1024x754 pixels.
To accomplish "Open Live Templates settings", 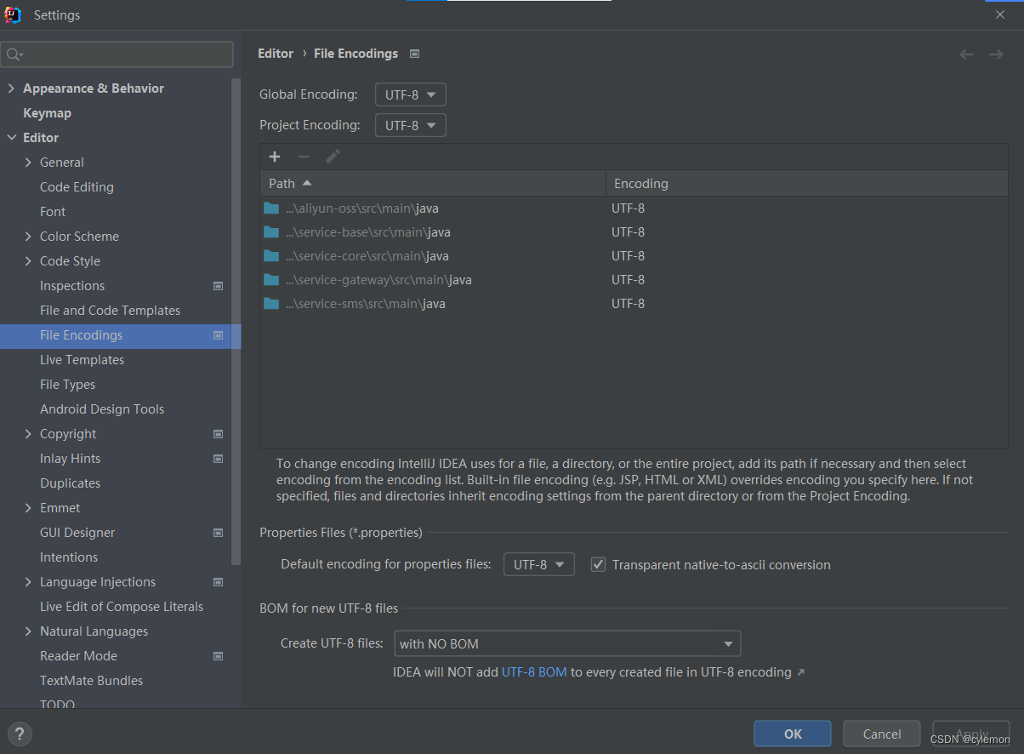I will (x=82, y=360).
